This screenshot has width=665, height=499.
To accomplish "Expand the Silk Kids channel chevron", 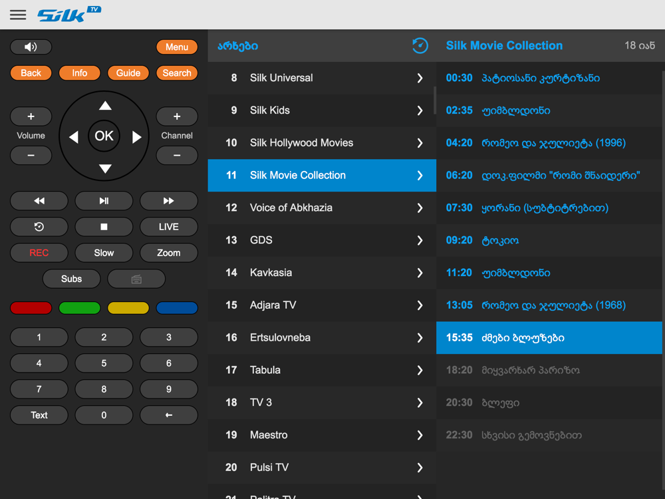I will tap(420, 110).
